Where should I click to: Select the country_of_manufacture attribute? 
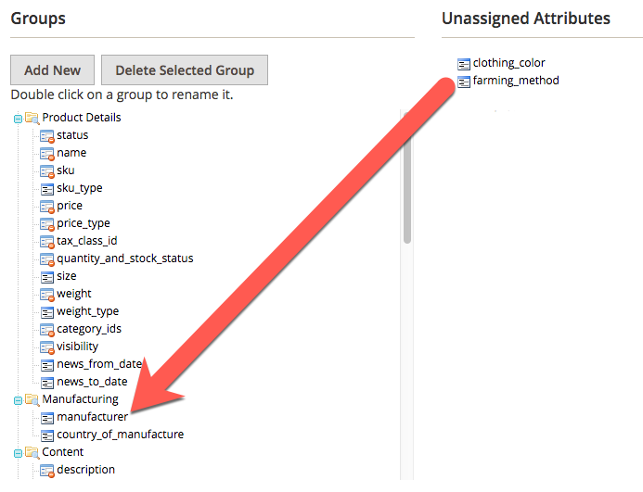(x=120, y=435)
